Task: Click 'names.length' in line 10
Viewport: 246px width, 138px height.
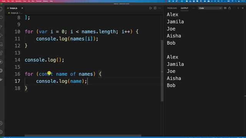Action: pos(98,31)
